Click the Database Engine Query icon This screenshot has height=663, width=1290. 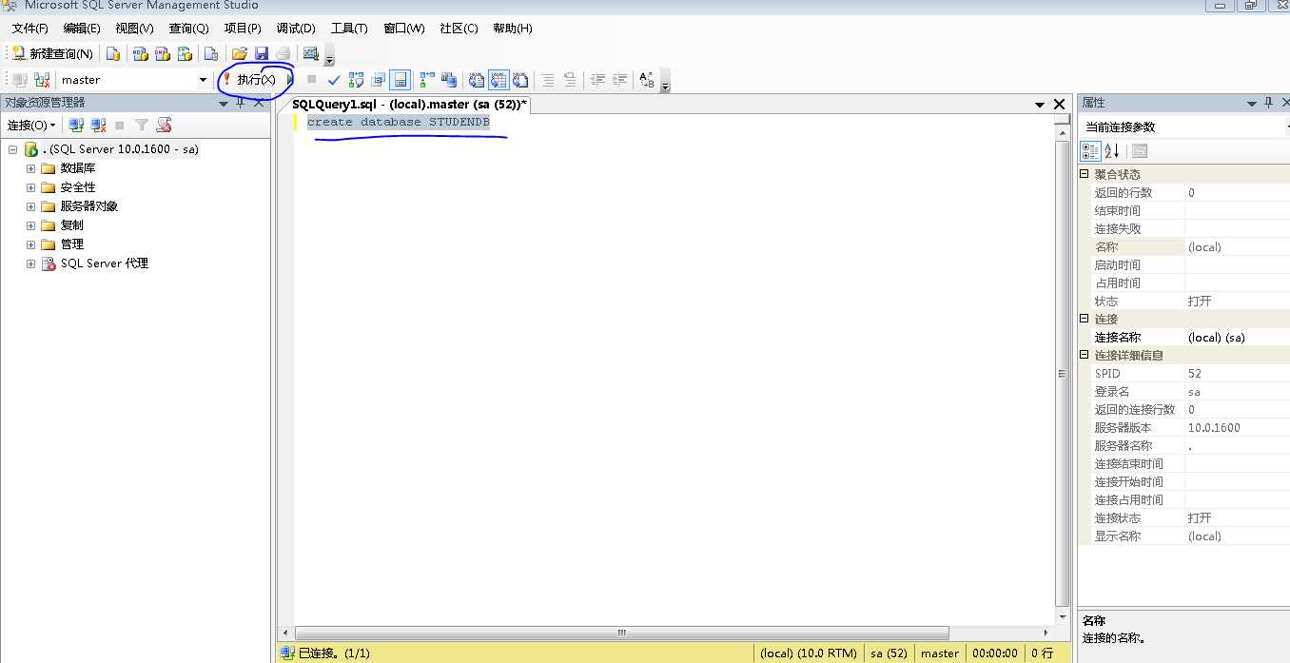pos(113,54)
